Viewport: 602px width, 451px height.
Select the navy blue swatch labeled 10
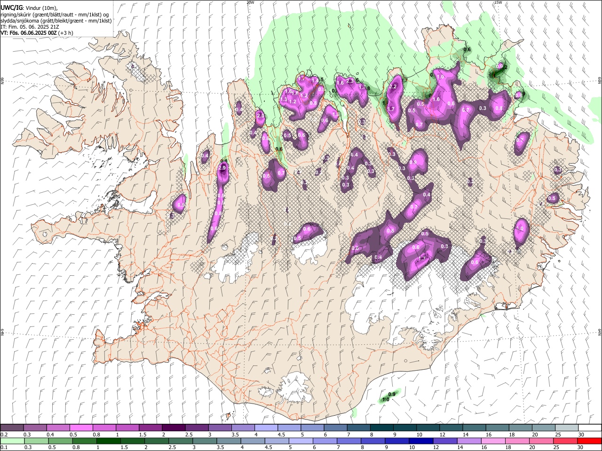click(x=420, y=441)
